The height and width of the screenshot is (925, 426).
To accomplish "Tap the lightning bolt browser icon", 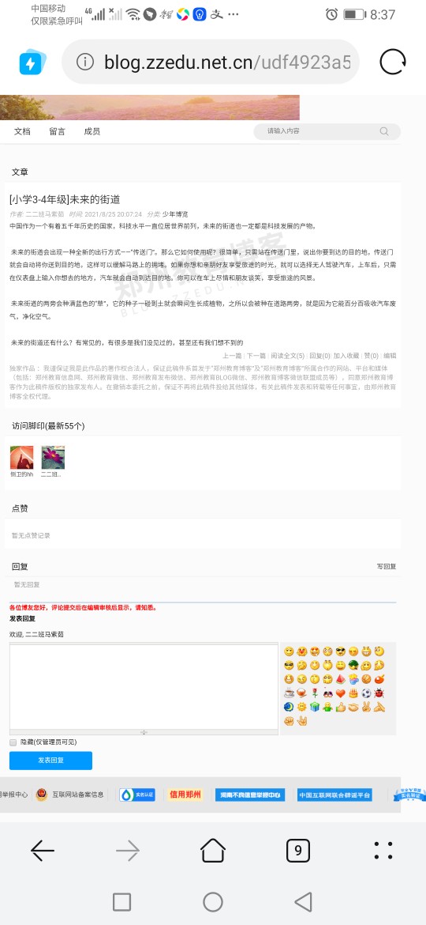I will click(x=32, y=62).
